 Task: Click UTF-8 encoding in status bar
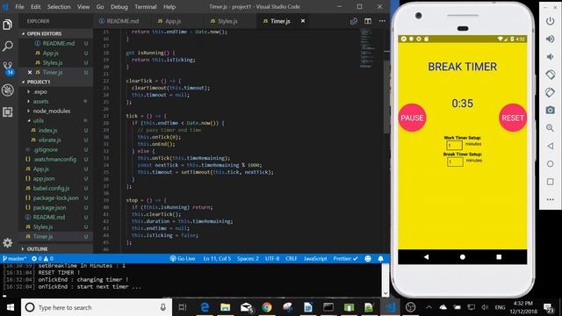click(272, 258)
